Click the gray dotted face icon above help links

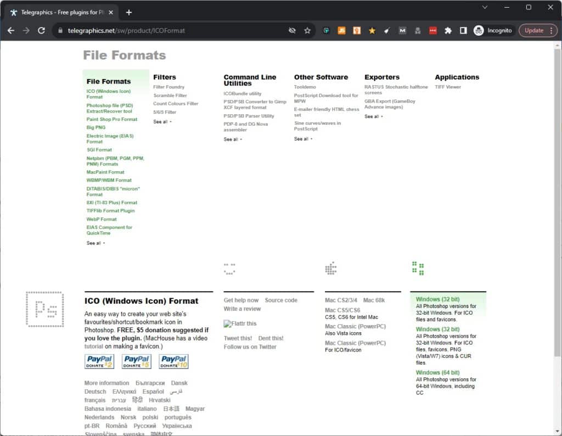coord(229,269)
